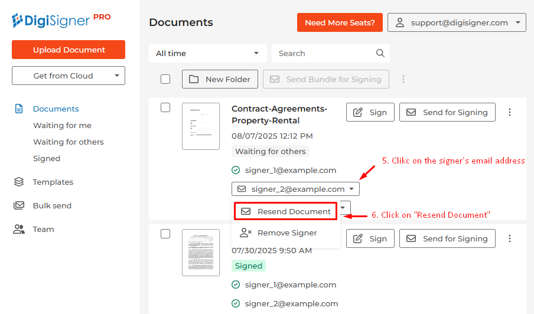Select the checkbox for the Signed document
The image size is (534, 314).
click(165, 234)
